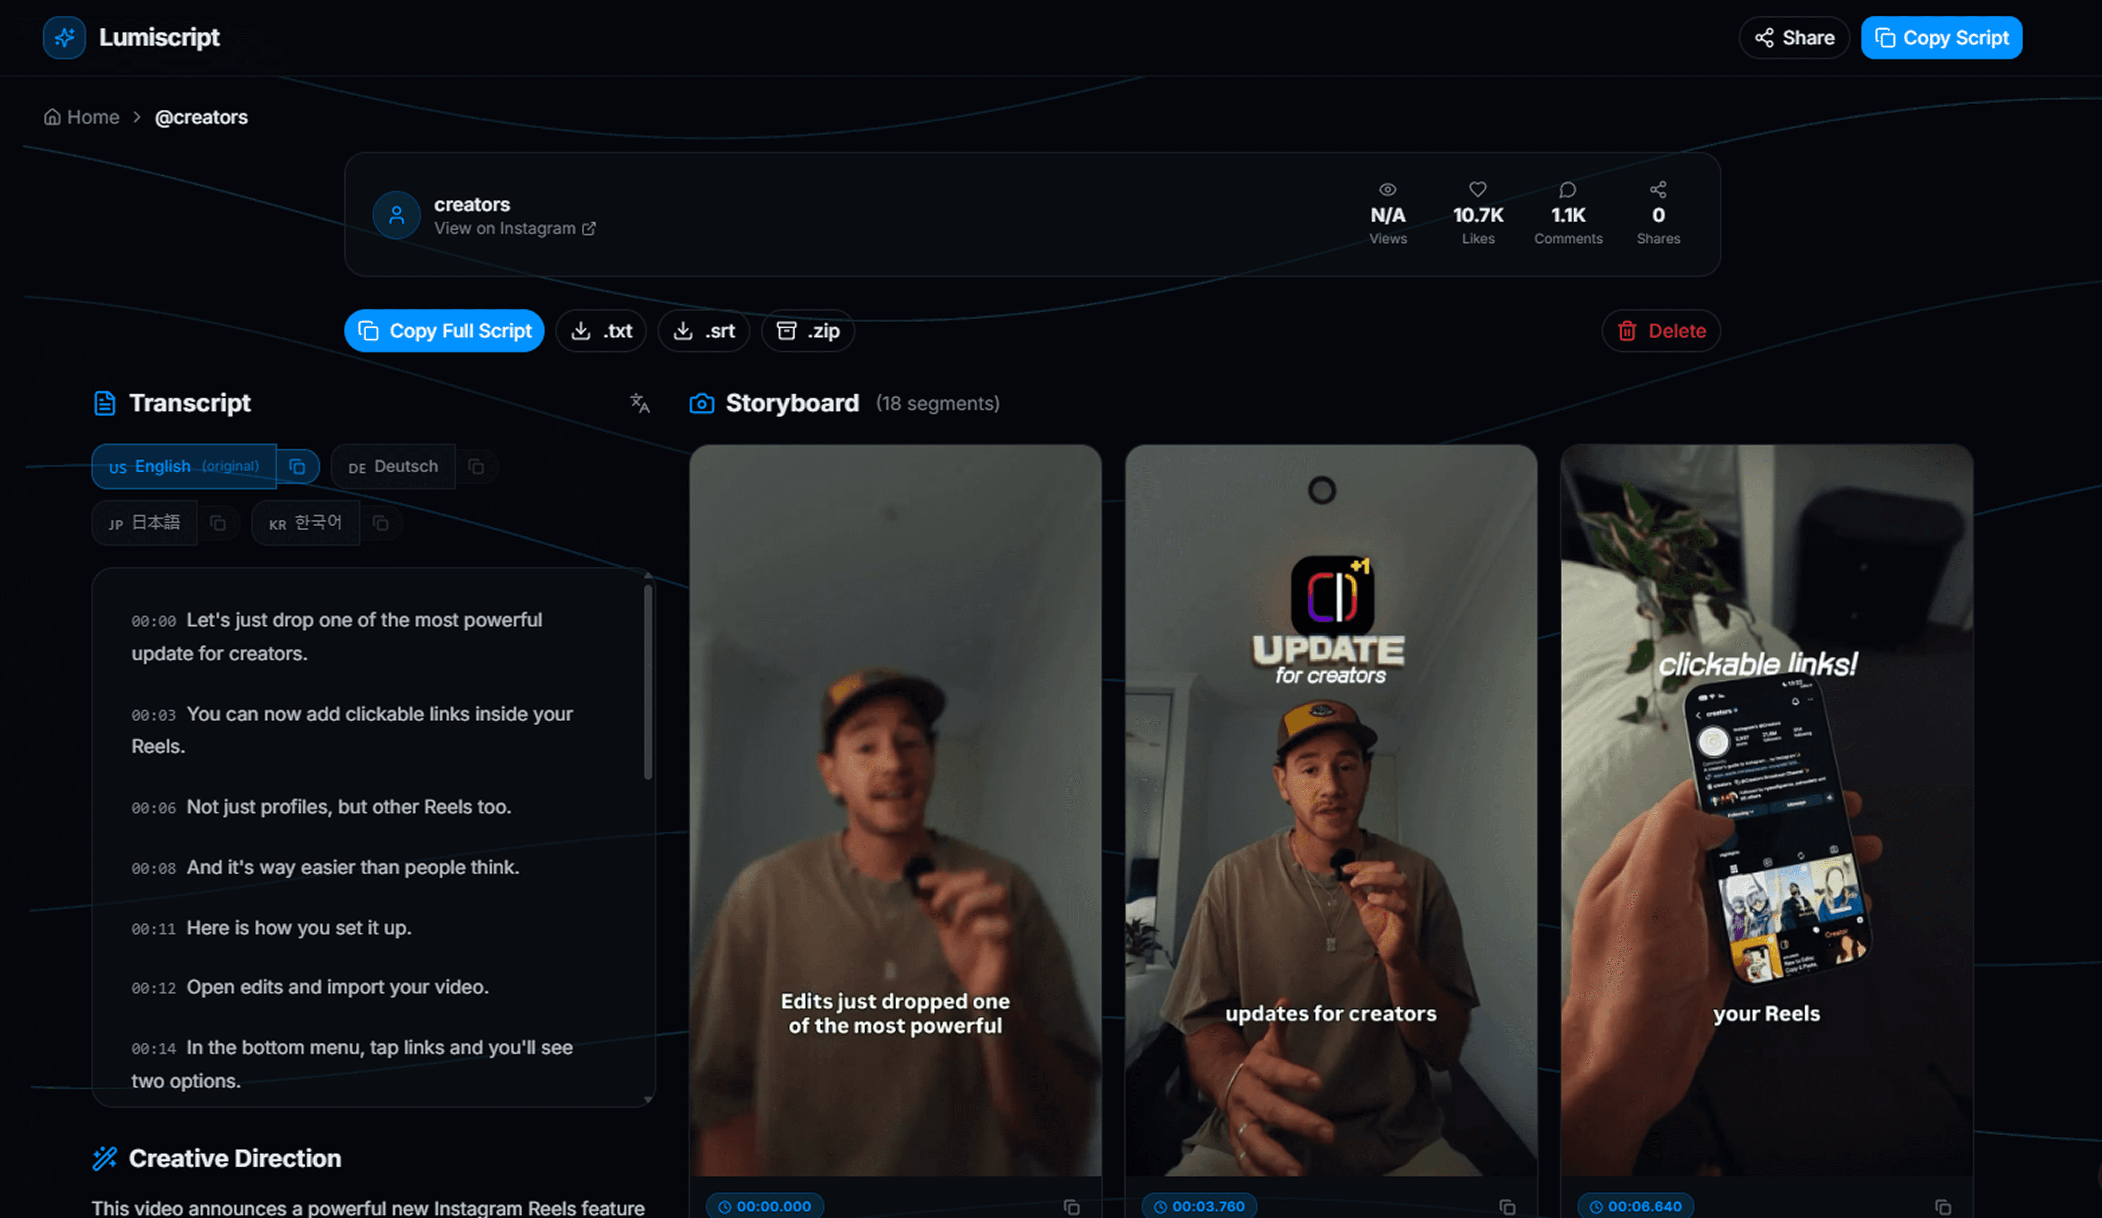Copy the Japanese transcript via copy icon

click(218, 523)
